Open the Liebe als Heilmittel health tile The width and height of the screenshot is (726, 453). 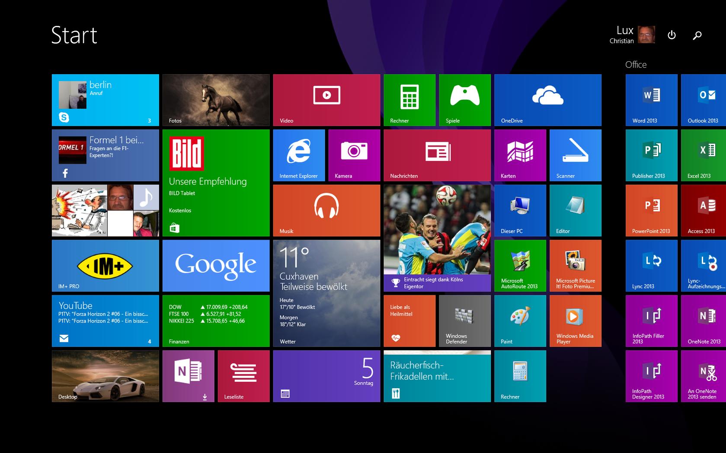410,321
